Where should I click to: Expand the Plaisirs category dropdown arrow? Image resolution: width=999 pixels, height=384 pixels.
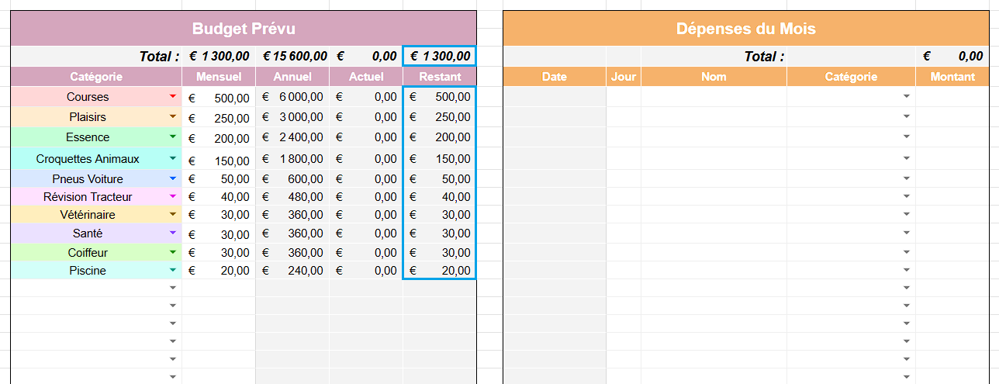pos(173,117)
